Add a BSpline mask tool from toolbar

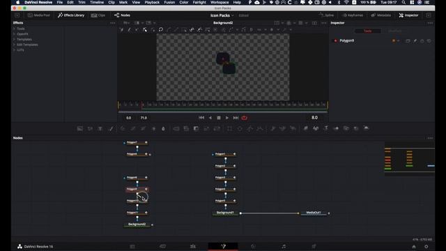(260, 128)
